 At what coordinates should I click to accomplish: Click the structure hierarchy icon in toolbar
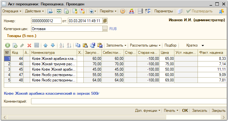pyautogui.click(x=132, y=11)
